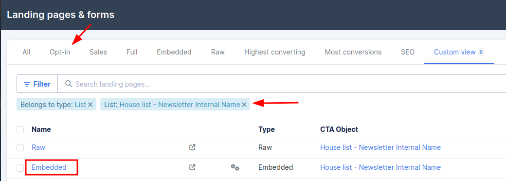
Task: Open the Embedded landing page link
Action: [x=49, y=167]
